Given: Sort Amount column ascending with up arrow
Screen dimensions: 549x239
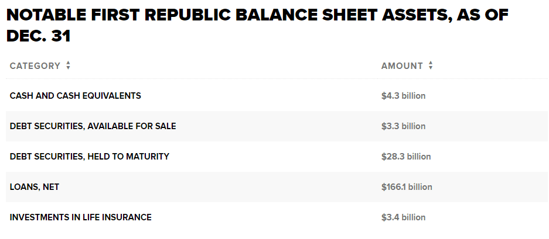Looking at the screenshot, I should click(x=431, y=63).
